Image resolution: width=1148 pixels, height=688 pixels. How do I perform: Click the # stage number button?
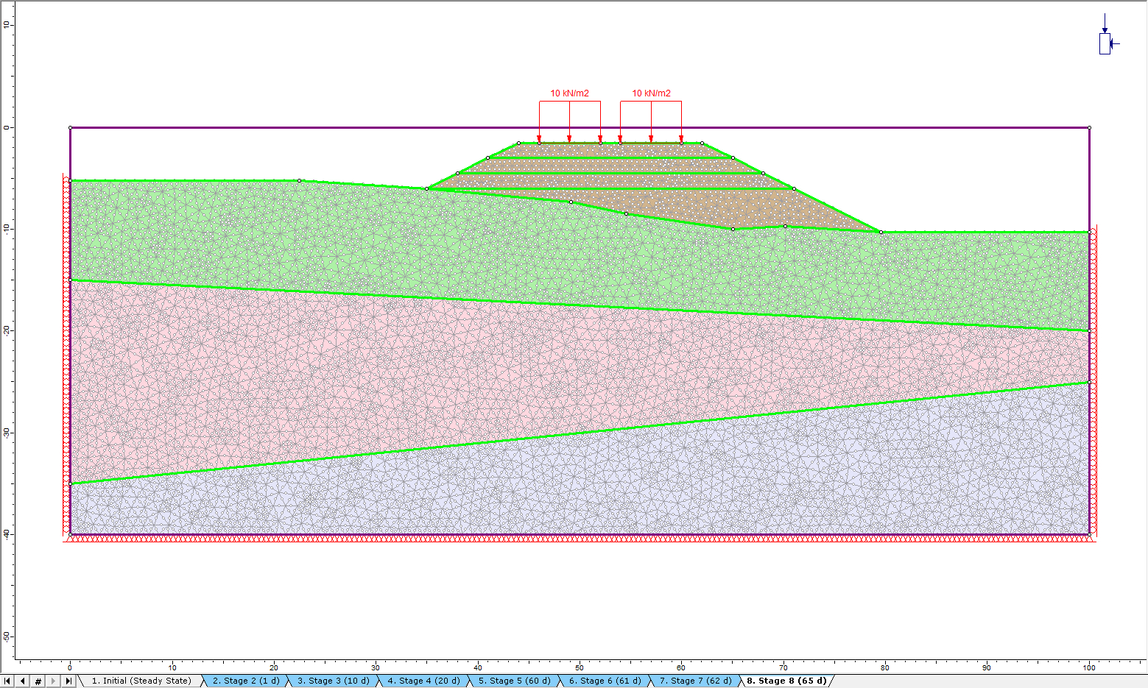38,681
